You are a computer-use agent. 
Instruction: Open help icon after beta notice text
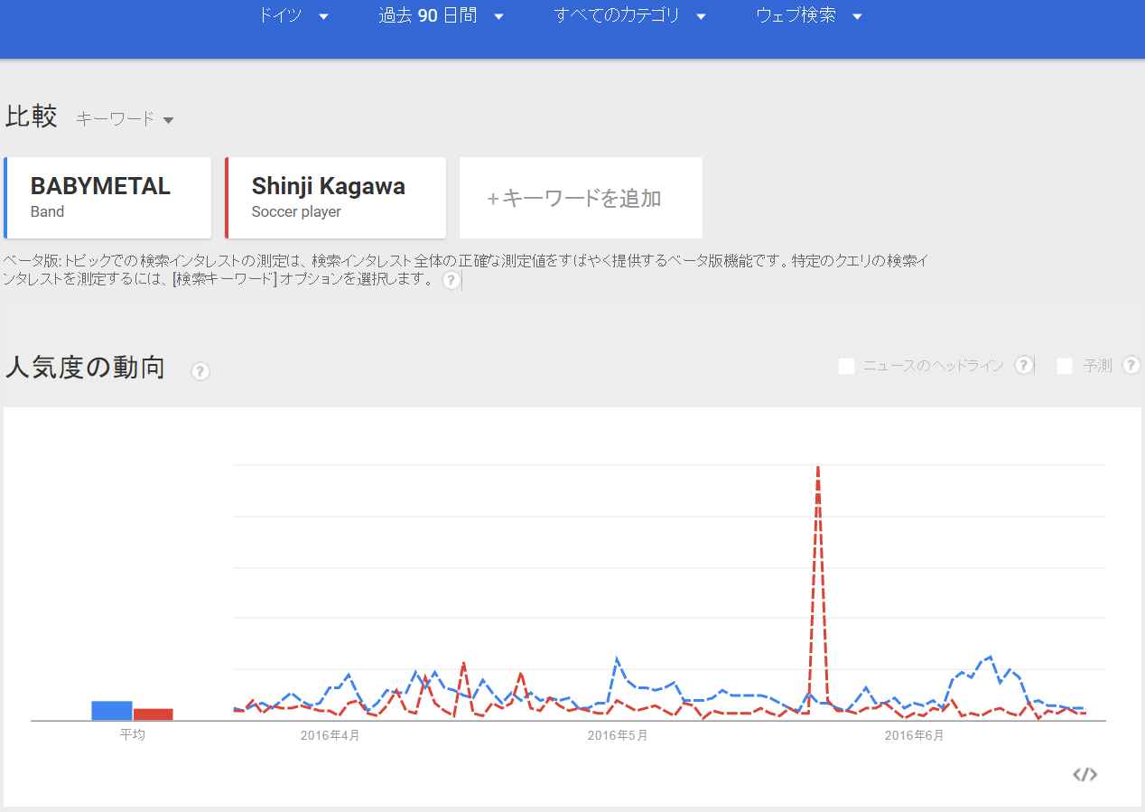point(451,280)
